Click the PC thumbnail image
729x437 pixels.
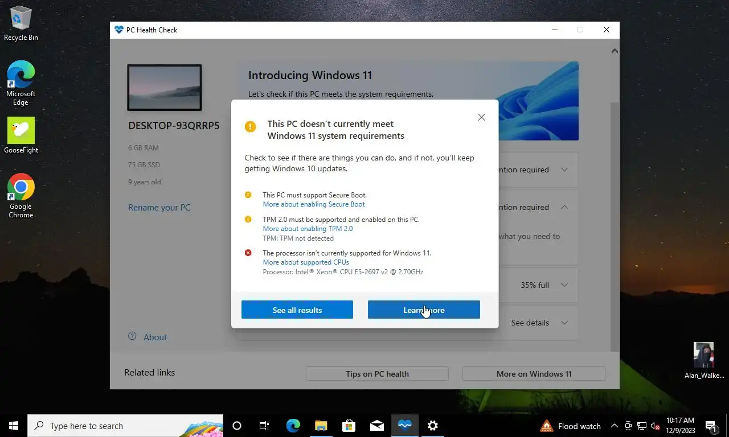164,87
